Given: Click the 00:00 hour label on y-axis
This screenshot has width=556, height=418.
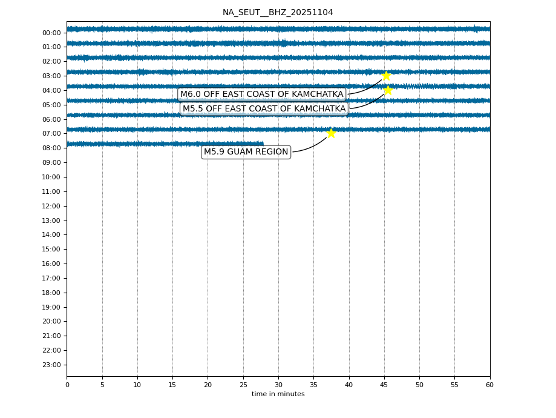Looking at the screenshot, I should point(51,33).
